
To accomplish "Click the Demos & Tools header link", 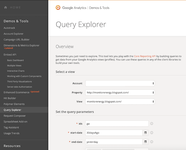I will click(x=99, y=8).
